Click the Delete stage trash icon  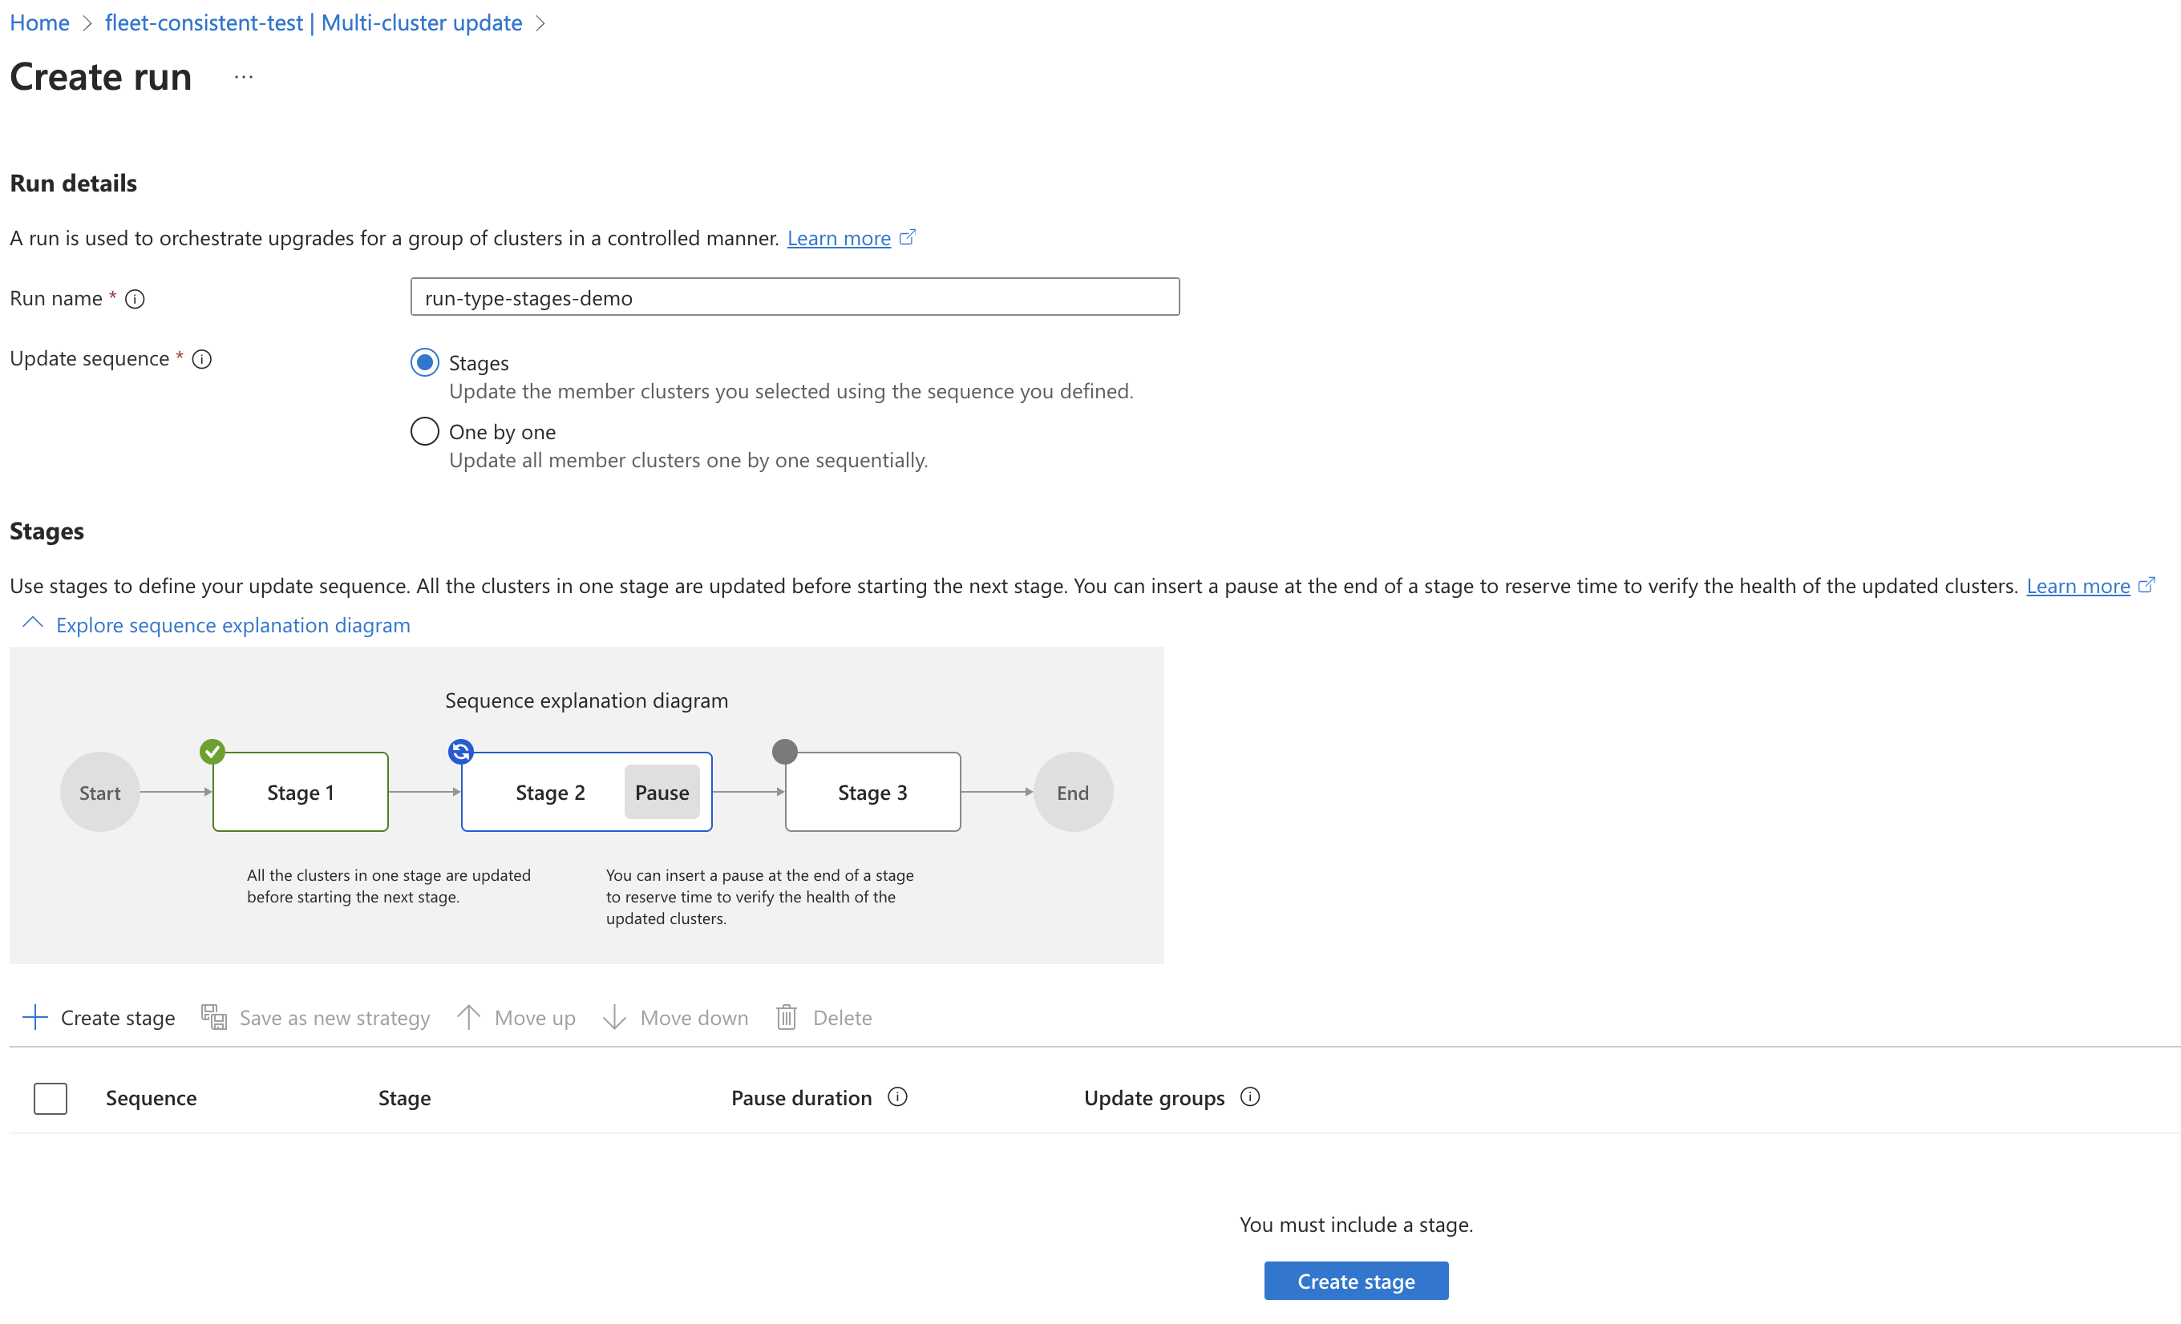coord(785,1015)
